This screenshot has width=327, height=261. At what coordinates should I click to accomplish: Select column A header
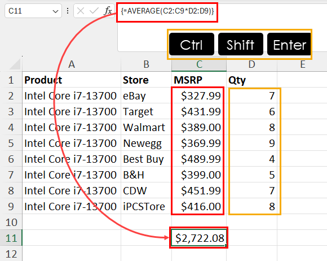click(72, 64)
